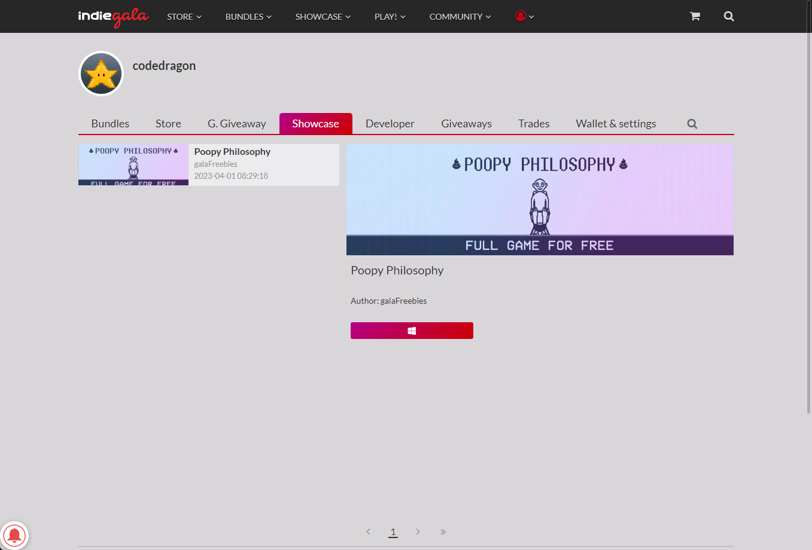Select page 1 in pagination
The width and height of the screenshot is (812, 550).
(x=393, y=531)
